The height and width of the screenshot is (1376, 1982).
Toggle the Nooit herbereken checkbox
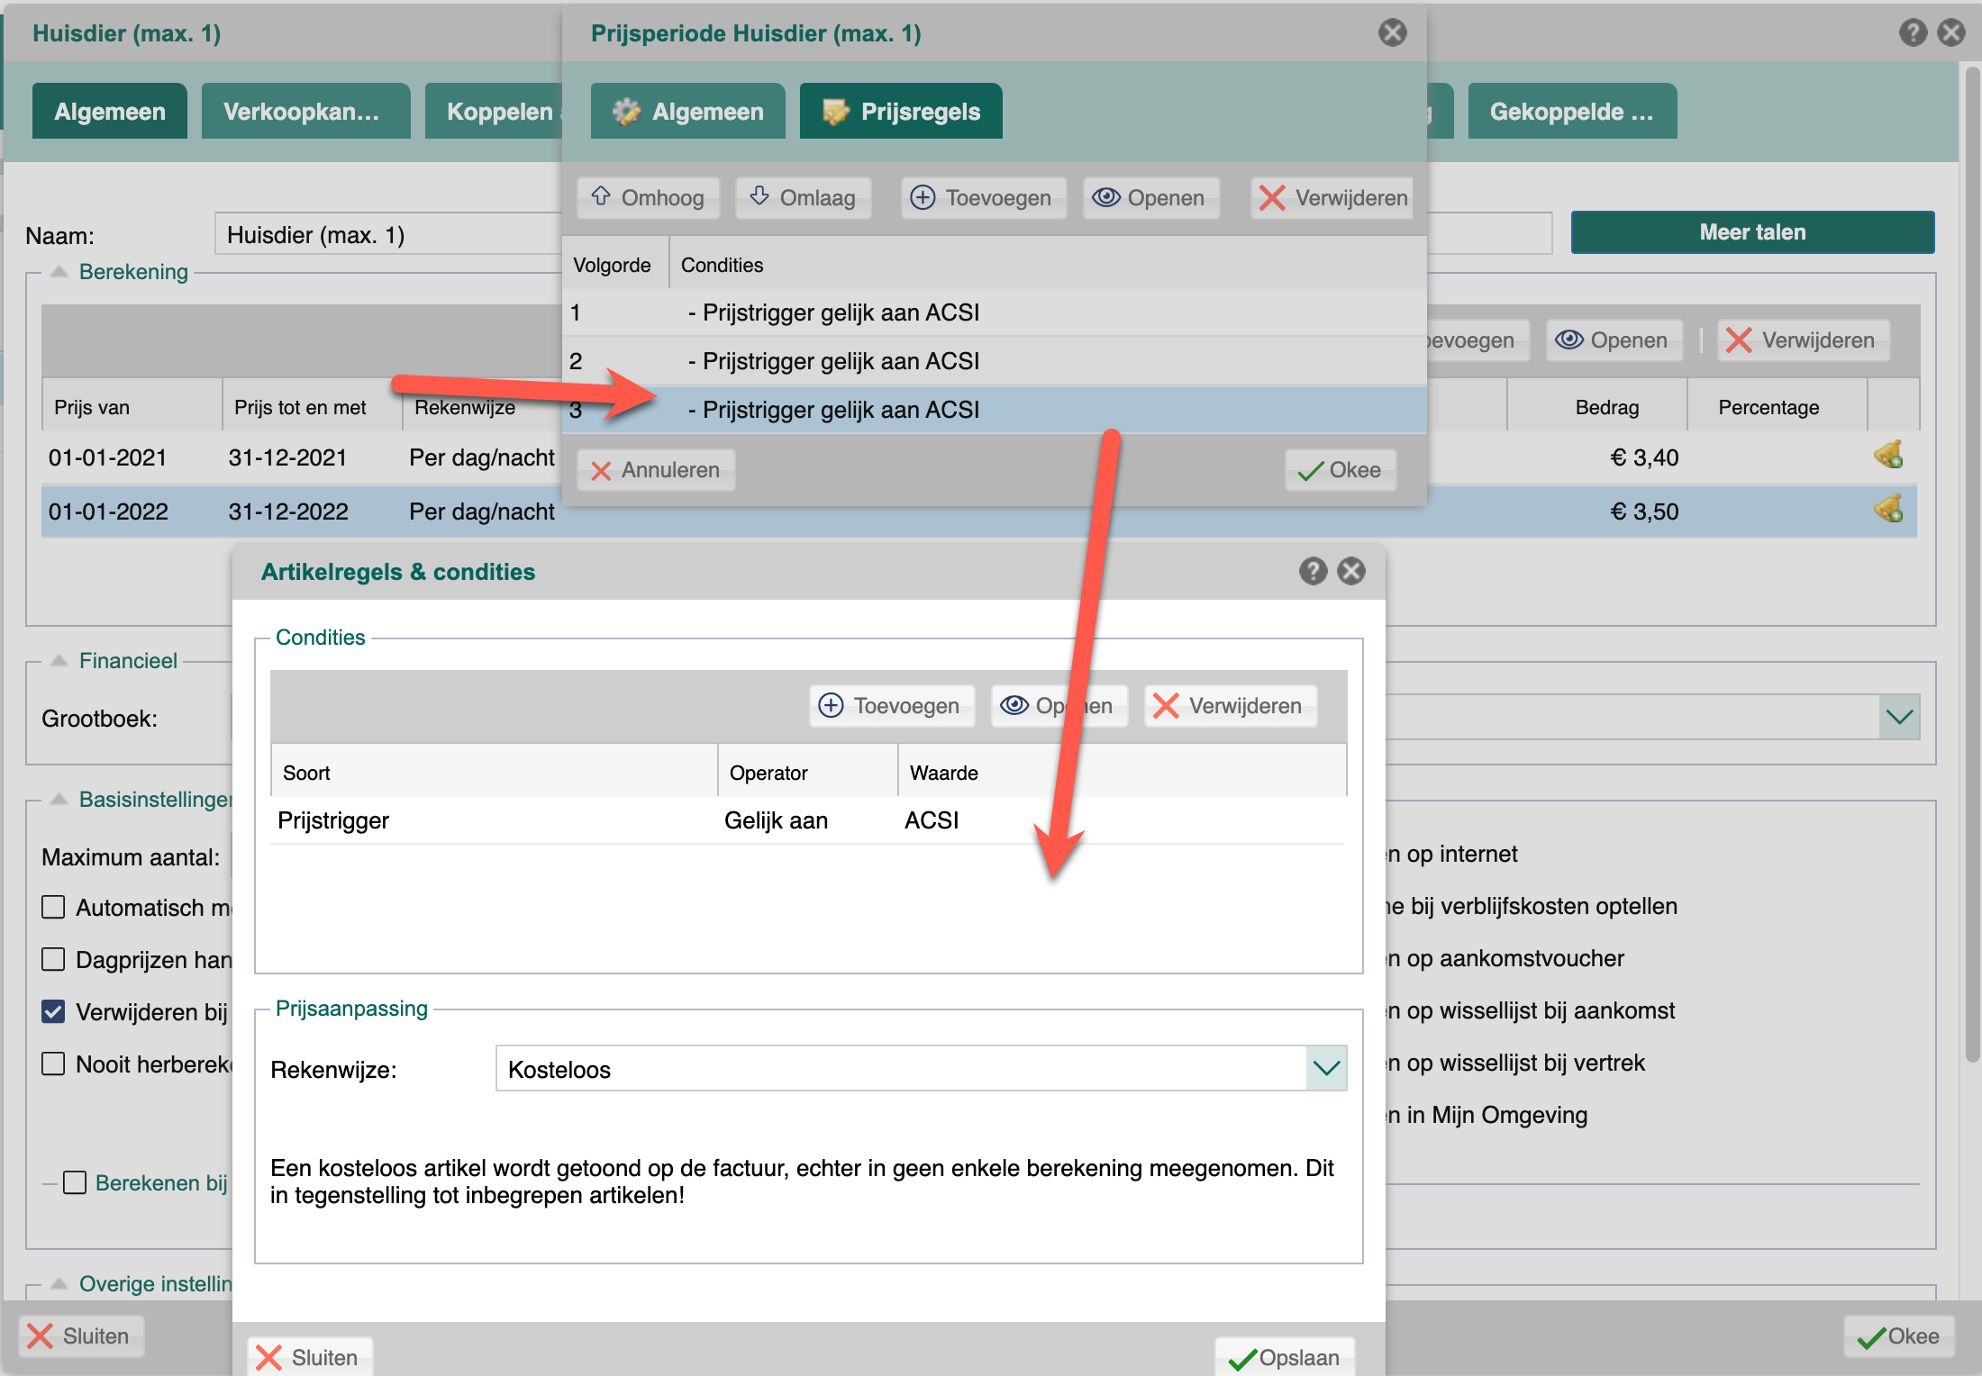click(54, 1064)
